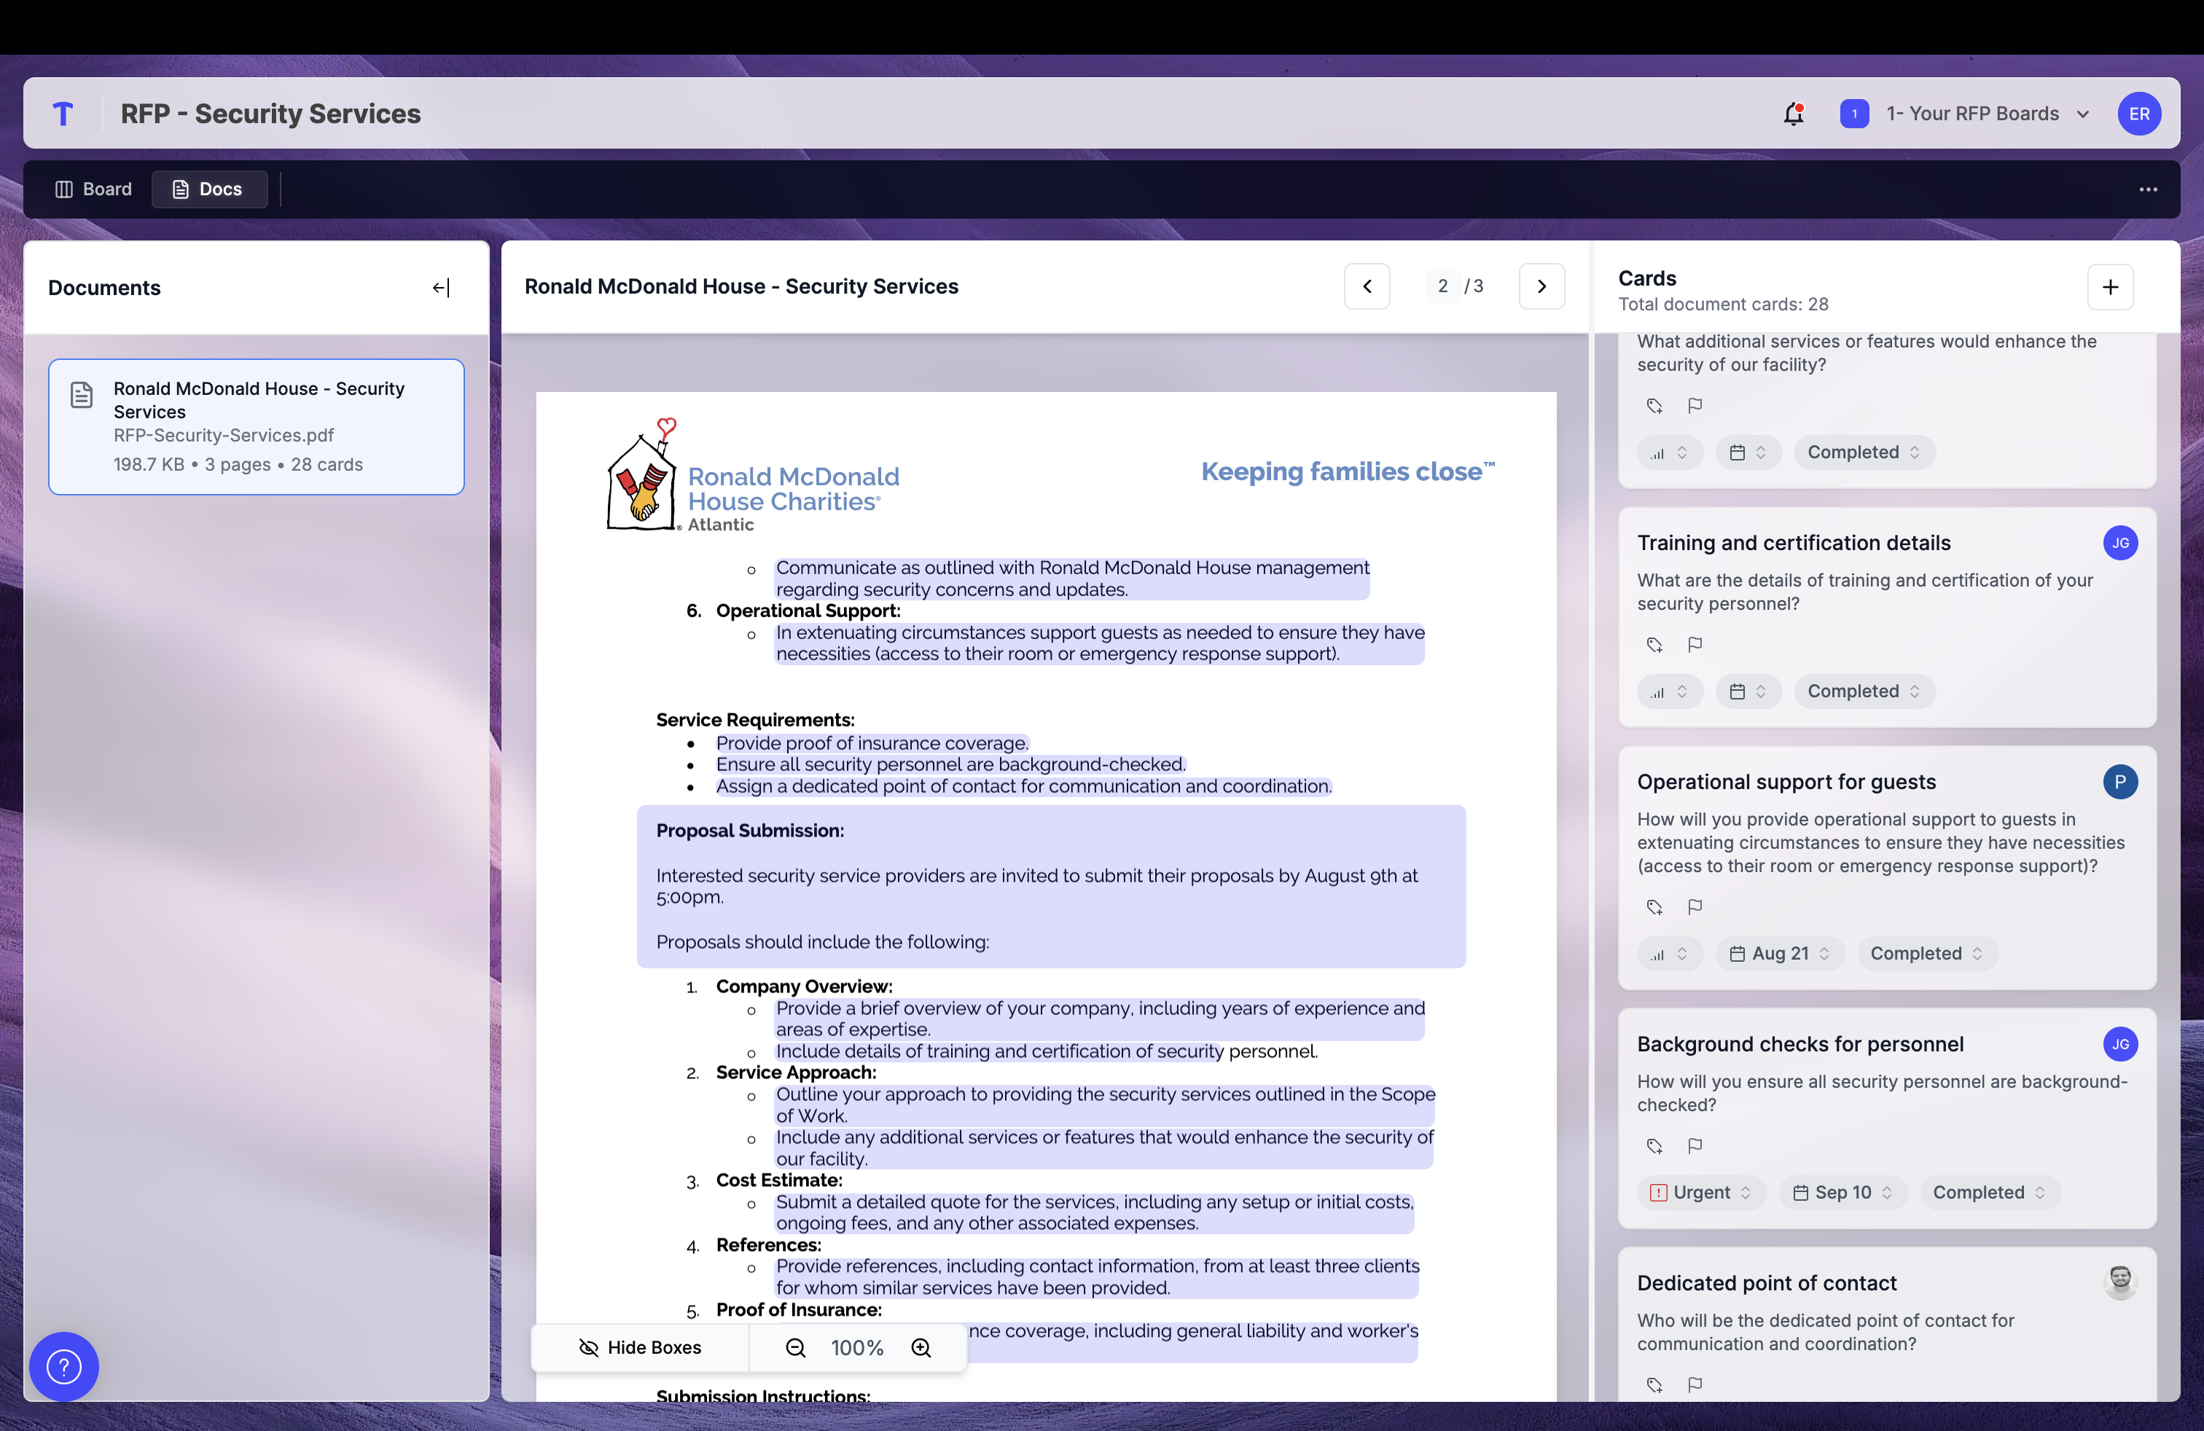
Task: Flag the Background checks for personnel card
Action: (1695, 1145)
